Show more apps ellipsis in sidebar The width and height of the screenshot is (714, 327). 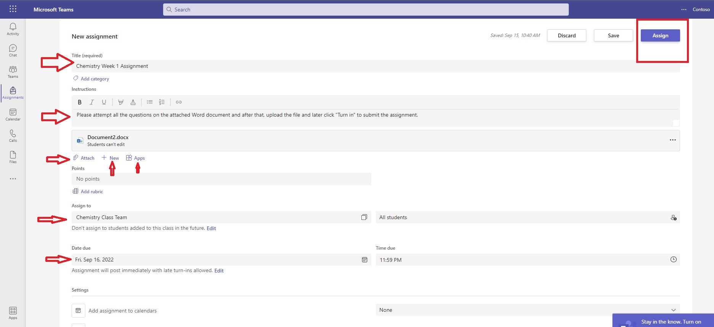pos(13,179)
